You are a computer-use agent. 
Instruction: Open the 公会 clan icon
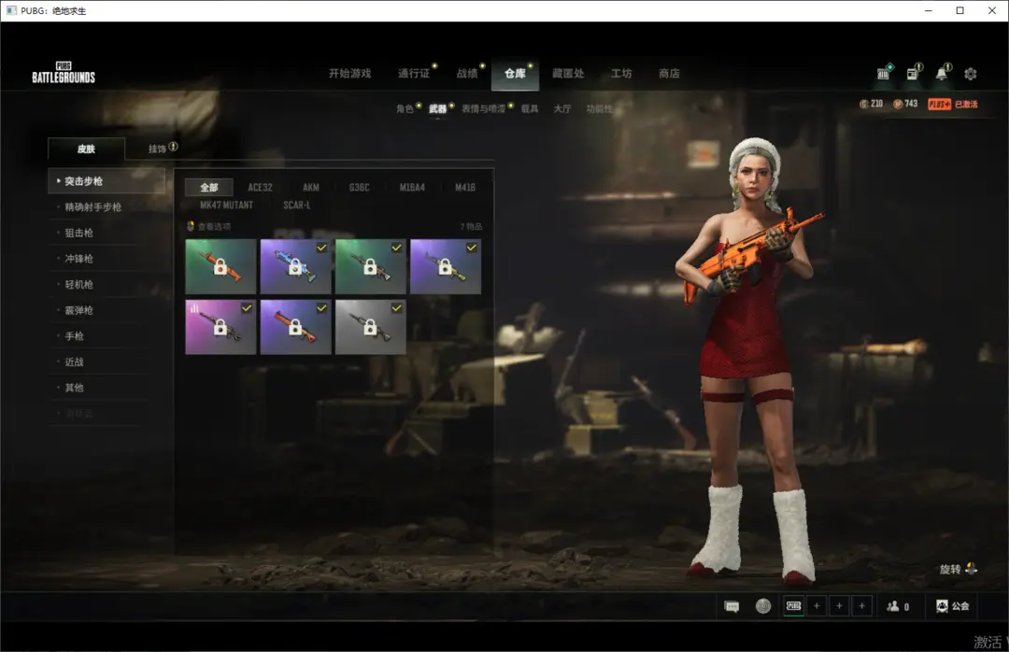tap(942, 606)
